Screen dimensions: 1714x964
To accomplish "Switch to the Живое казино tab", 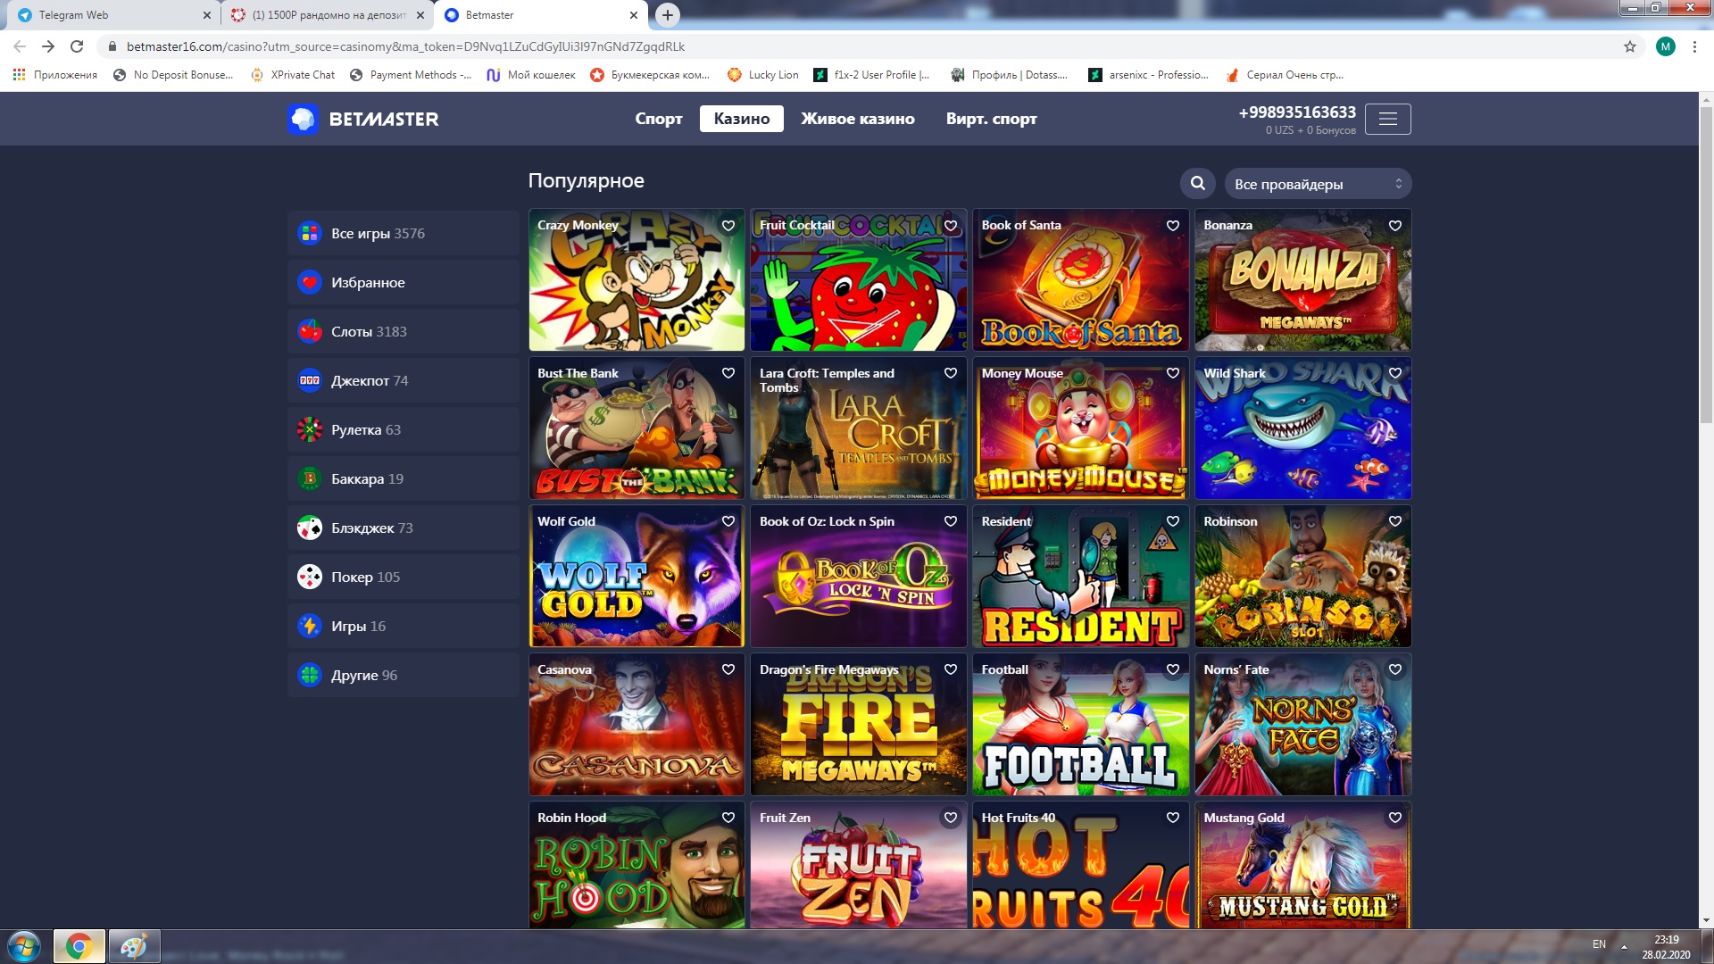I will (857, 119).
